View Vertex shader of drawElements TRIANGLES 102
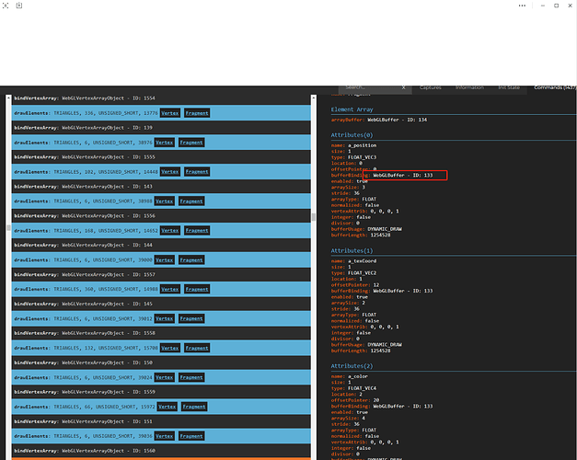 pyautogui.click(x=170, y=172)
